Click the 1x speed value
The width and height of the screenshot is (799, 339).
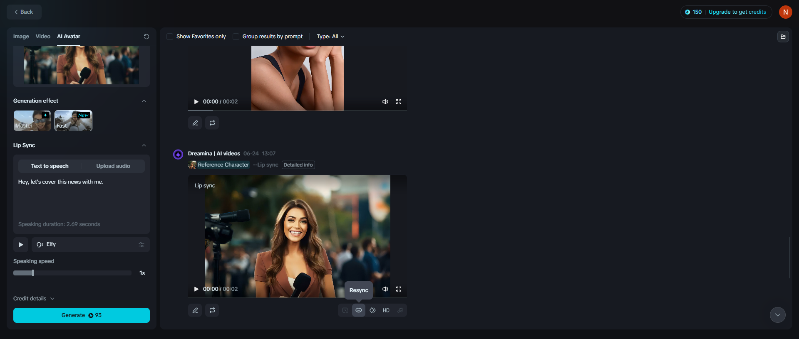click(142, 273)
